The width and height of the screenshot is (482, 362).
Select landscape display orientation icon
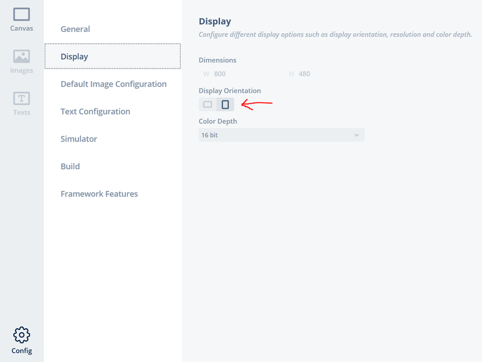coord(208,104)
